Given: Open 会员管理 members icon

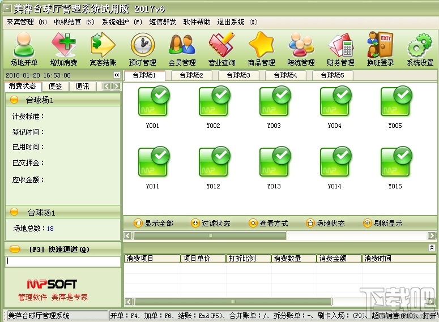Looking at the screenshot, I should pyautogui.click(x=182, y=49).
